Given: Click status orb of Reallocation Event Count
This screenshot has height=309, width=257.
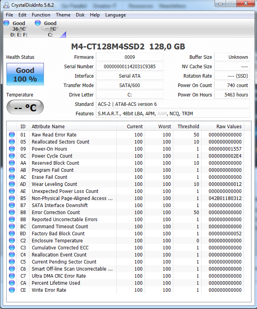Looking at the screenshot, I should click(x=12, y=254).
